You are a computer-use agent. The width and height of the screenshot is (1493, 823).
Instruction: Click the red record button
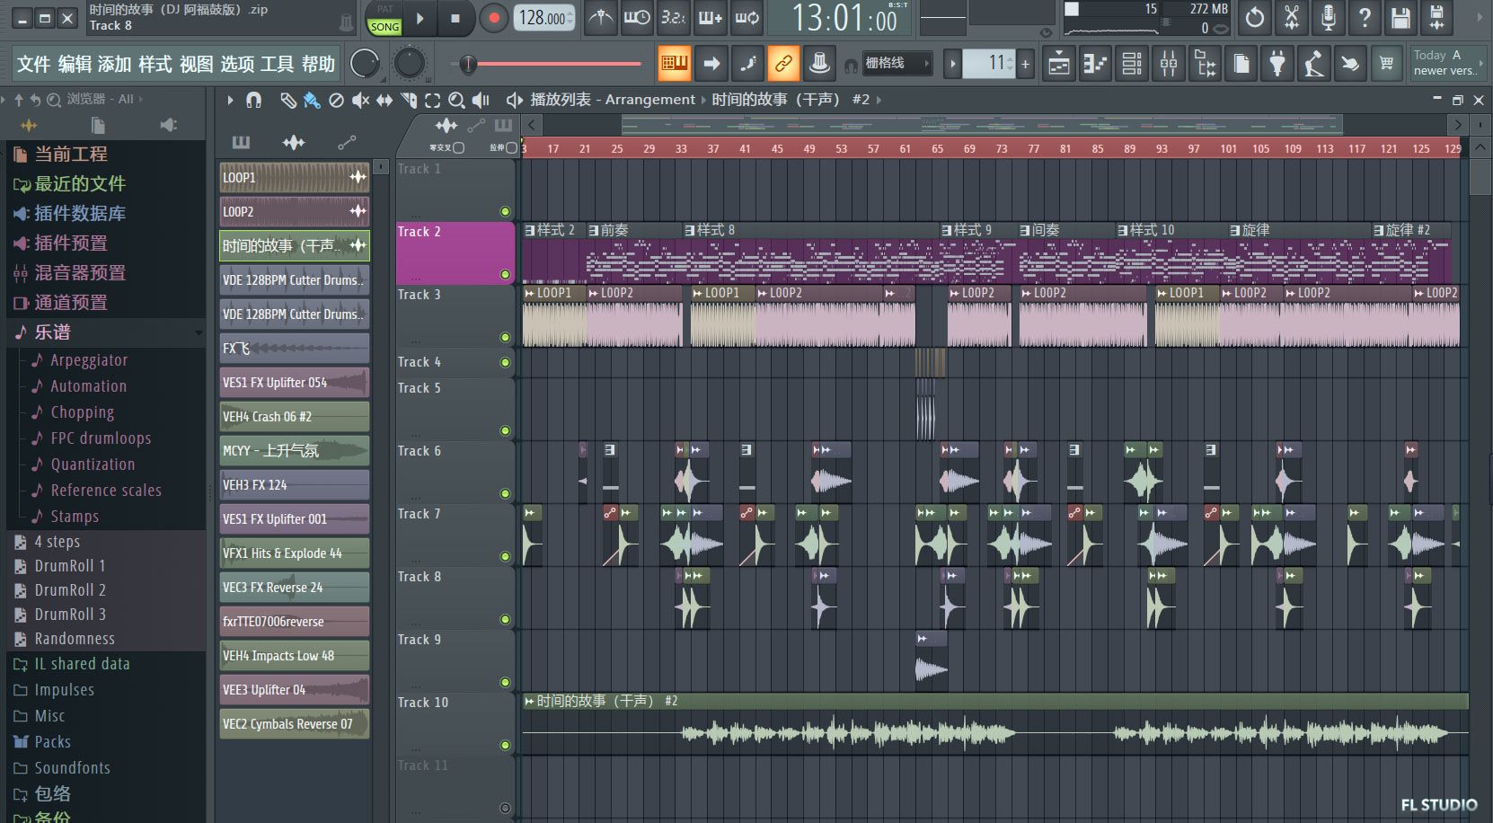tap(493, 18)
